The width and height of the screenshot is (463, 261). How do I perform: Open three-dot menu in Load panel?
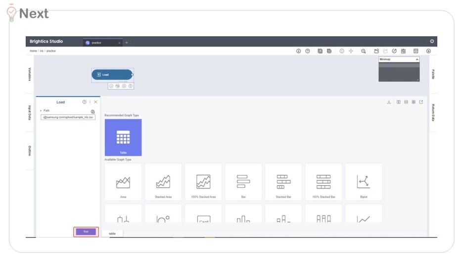click(90, 102)
